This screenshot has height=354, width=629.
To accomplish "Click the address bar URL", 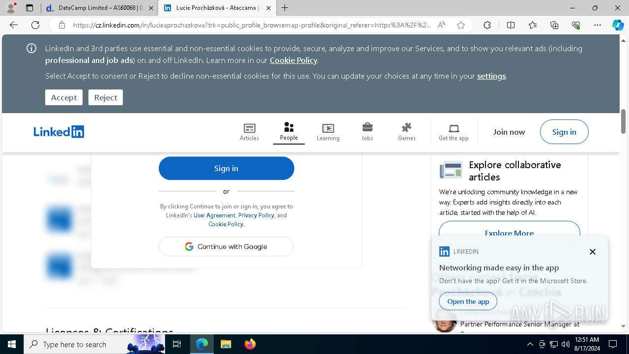I will (252, 25).
